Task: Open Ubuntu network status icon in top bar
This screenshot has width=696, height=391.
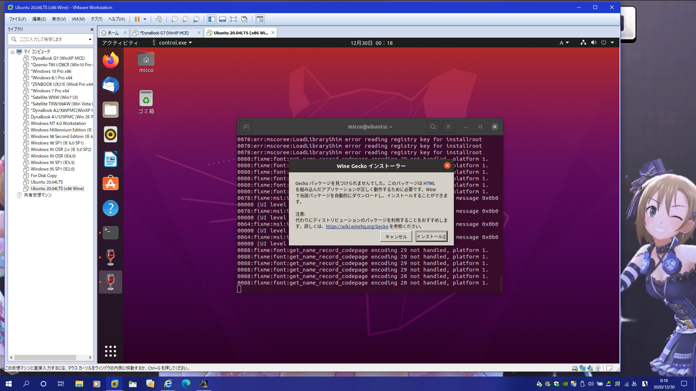Action: click(x=583, y=43)
